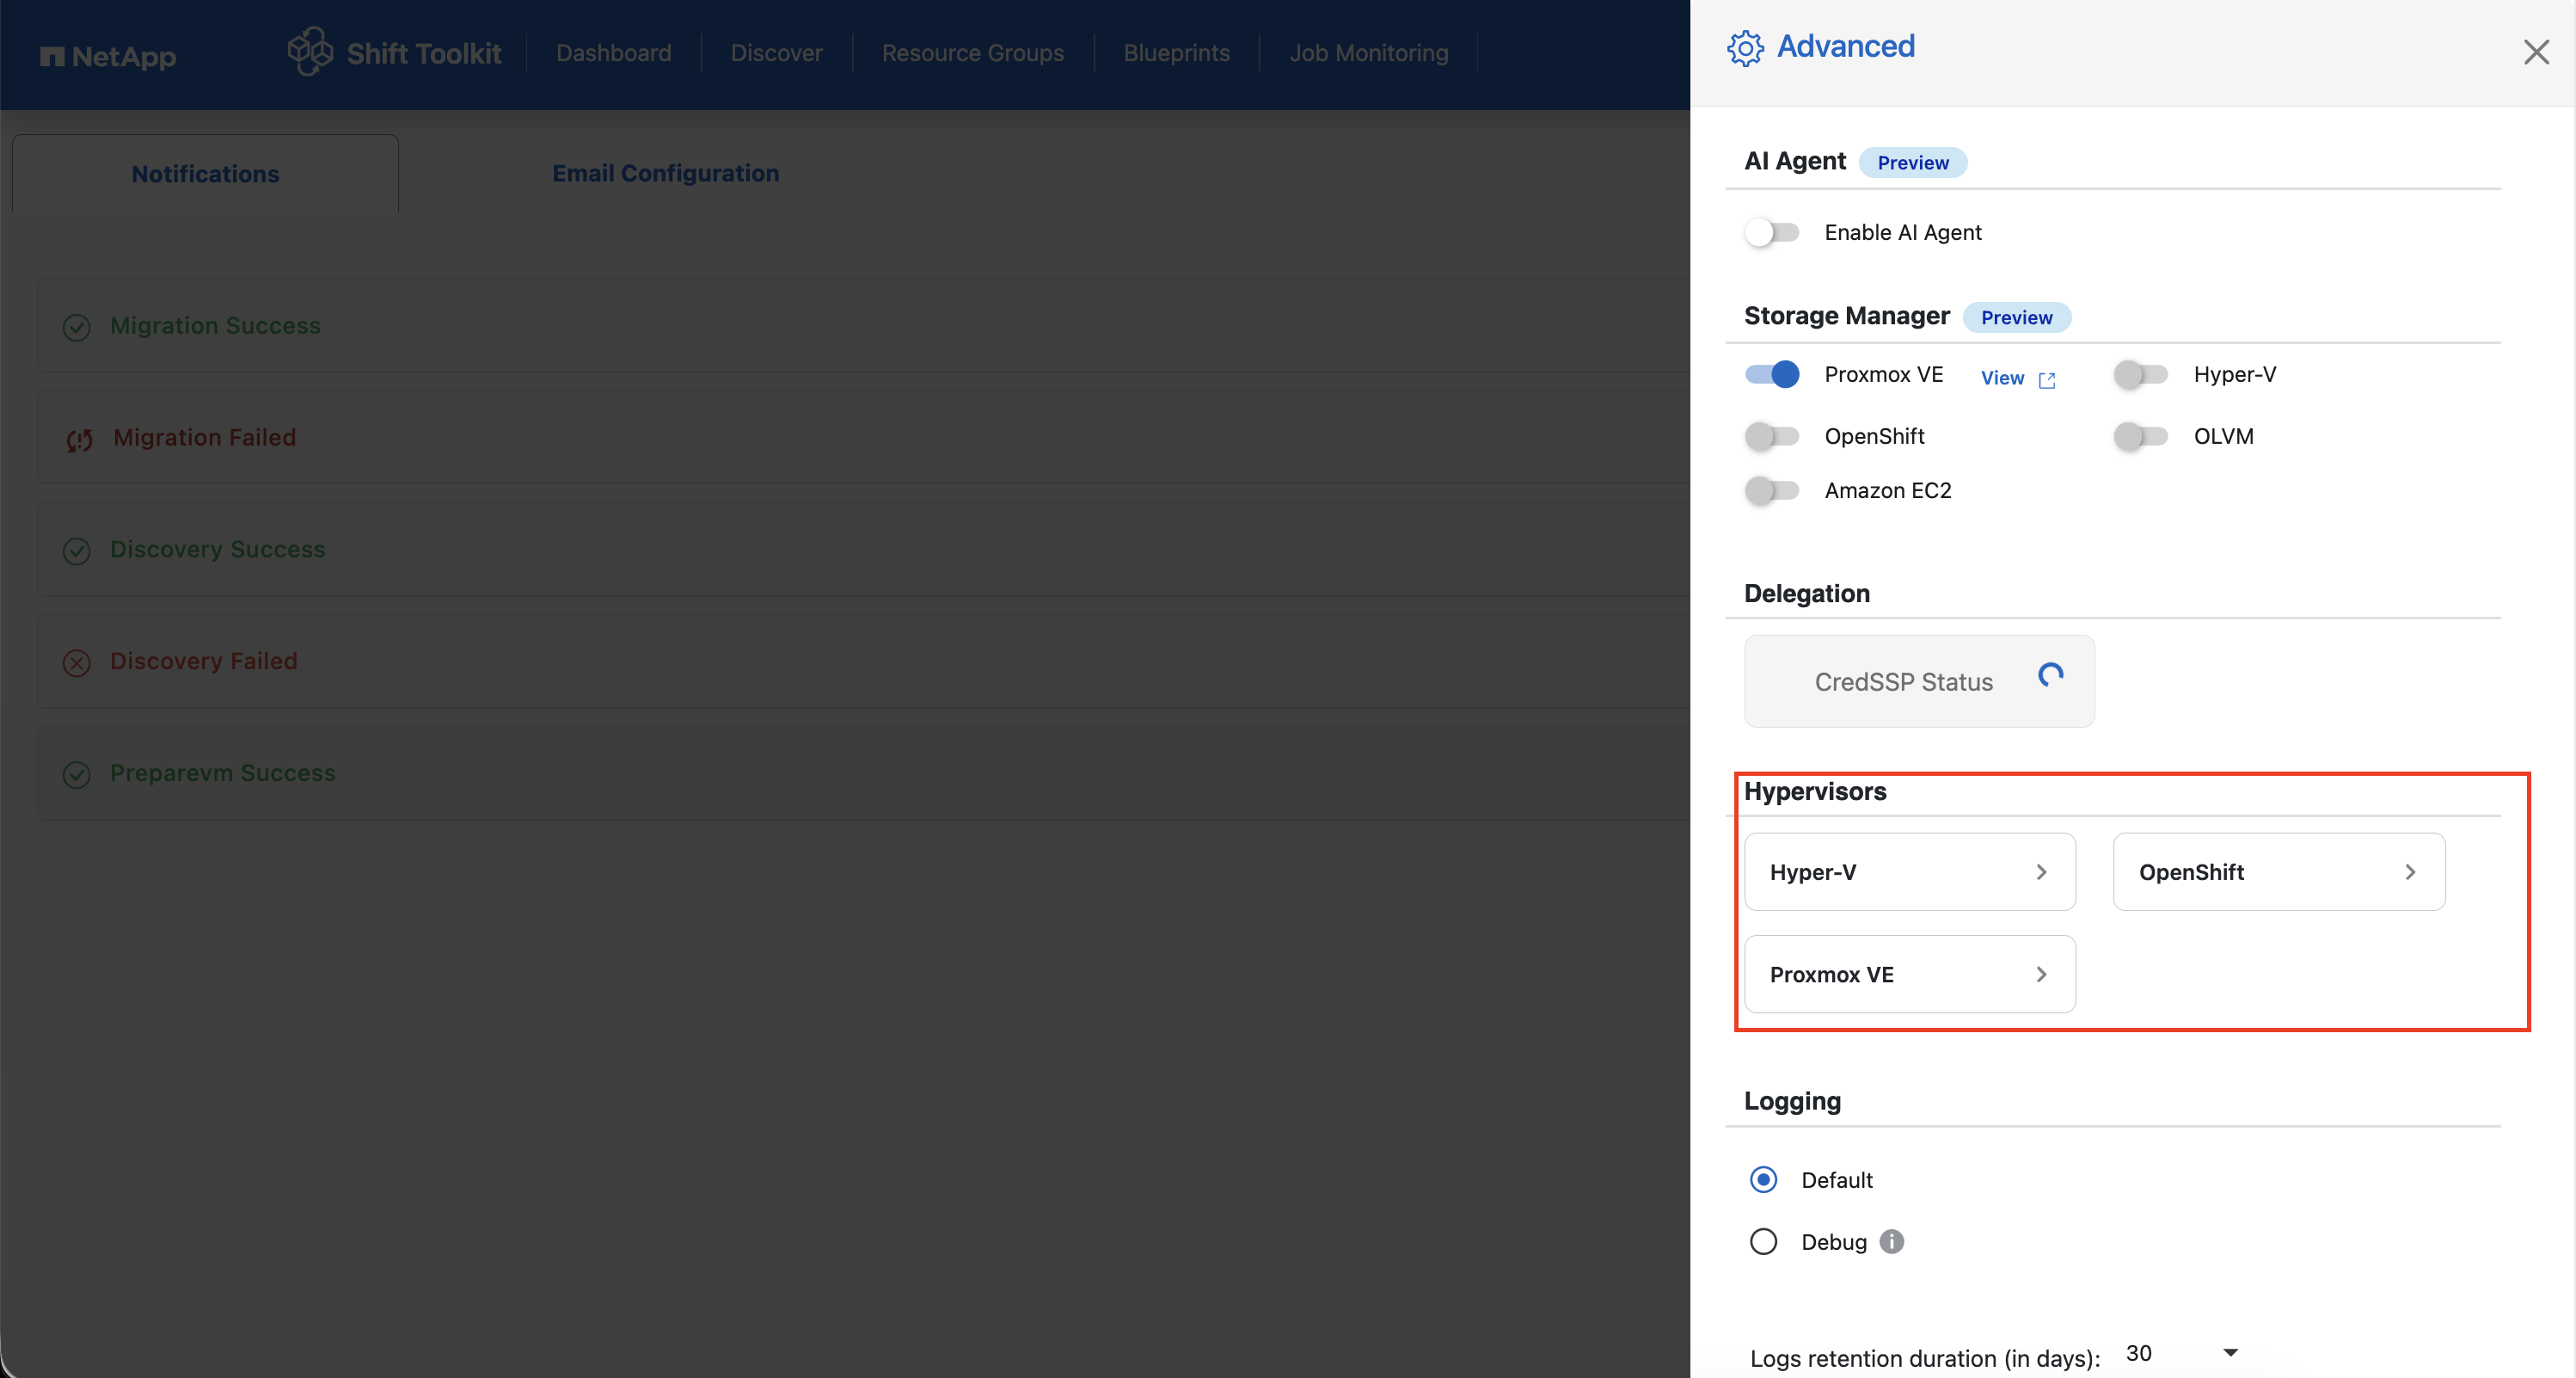Toggle OLVM storage manager switch

click(2140, 436)
